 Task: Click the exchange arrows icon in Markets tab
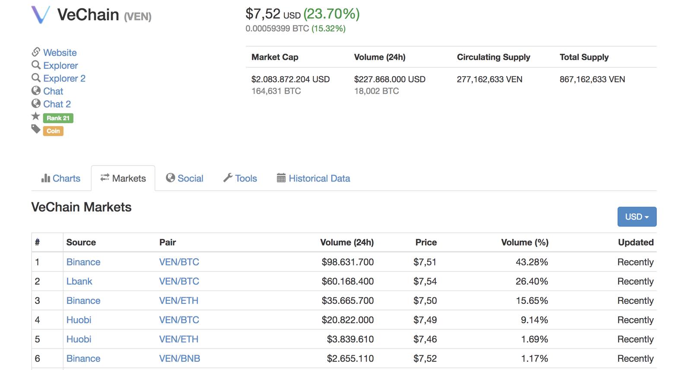[105, 178]
